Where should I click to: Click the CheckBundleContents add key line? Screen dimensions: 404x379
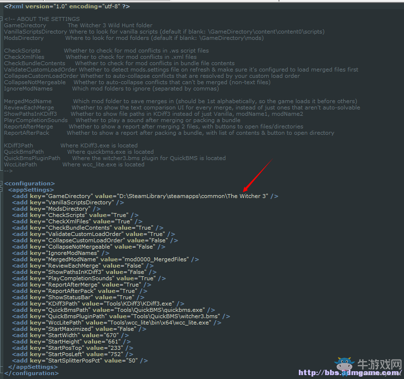pos(88,228)
